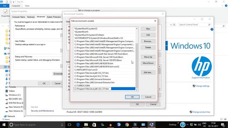Switch to the View ribbon tab
This screenshot has height=128, width=228.
pyautogui.click(x=27, y=6)
